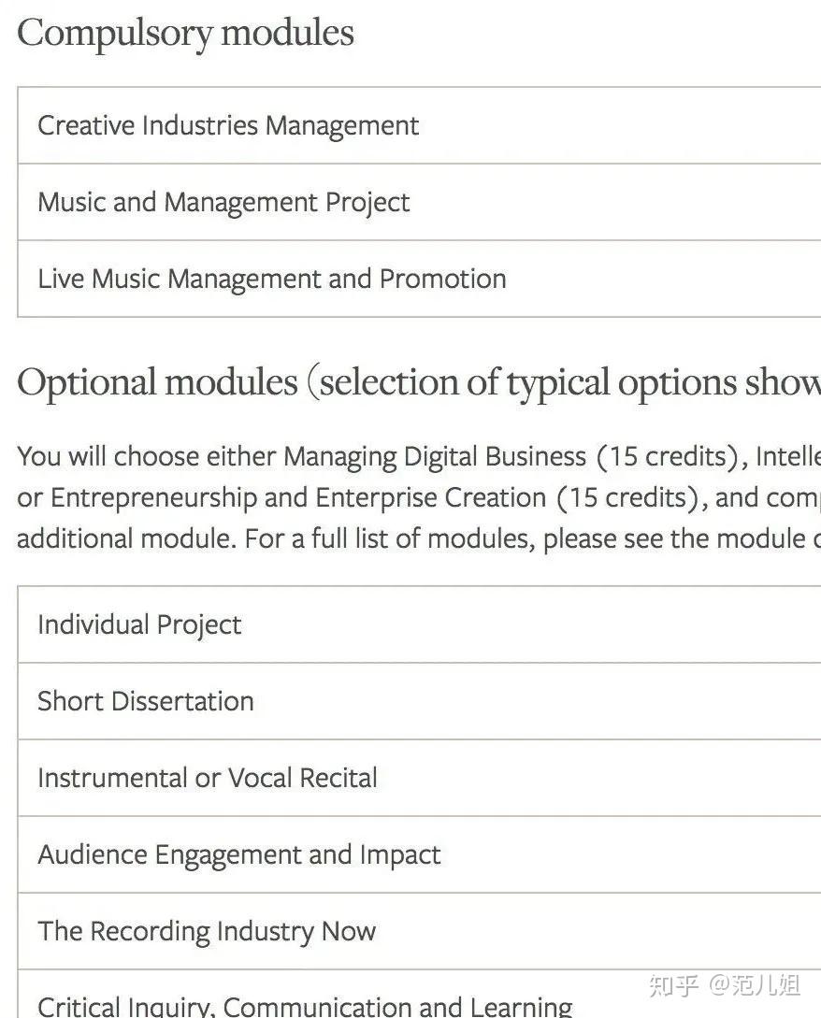Select Critical Inquiry, Communication and Learning
This screenshot has width=821, height=1018.
click(x=305, y=1005)
